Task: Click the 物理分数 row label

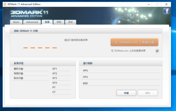Action: 18,74
